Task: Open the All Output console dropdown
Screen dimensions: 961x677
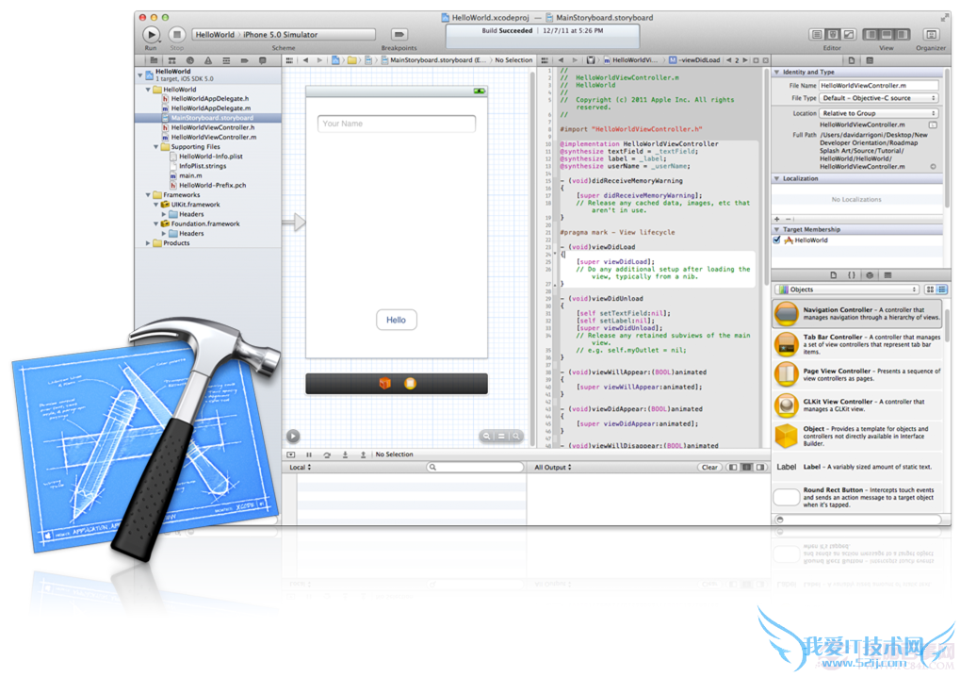Action: [553, 468]
